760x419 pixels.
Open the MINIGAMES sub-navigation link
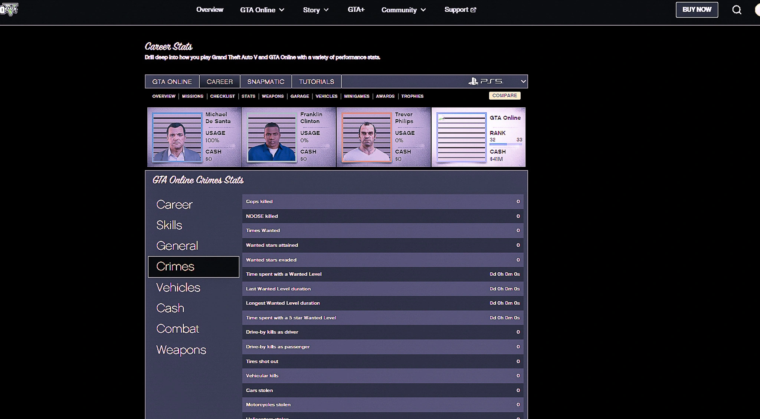pyautogui.click(x=357, y=96)
